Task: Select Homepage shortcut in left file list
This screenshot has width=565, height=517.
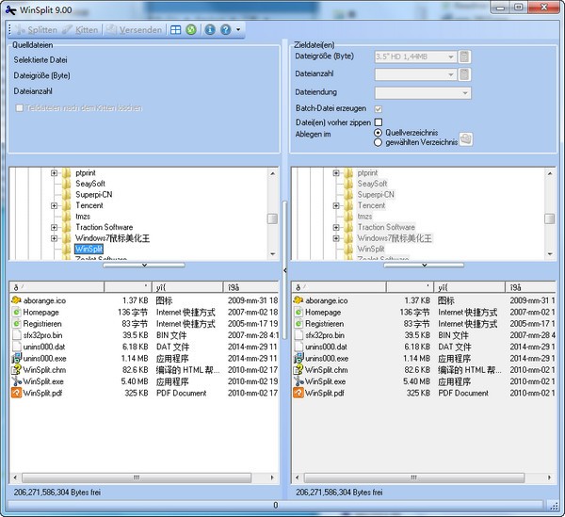Action: click(x=40, y=312)
